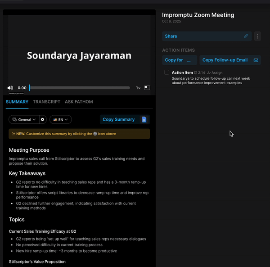Click the envelope icon on Copy Follow-up Email
Screen dimensions: 270x267
(x=256, y=60)
